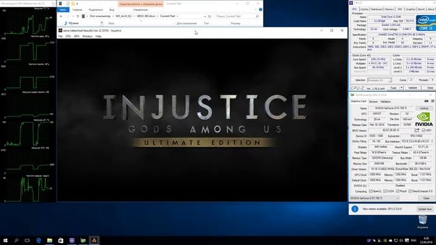This screenshot has height=245, width=436.
Task: Open the Recycle Bin desktop icon
Action: 422,222
